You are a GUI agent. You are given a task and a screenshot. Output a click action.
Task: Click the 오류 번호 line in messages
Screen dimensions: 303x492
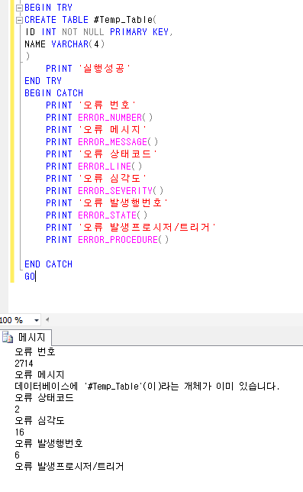click(x=35, y=351)
